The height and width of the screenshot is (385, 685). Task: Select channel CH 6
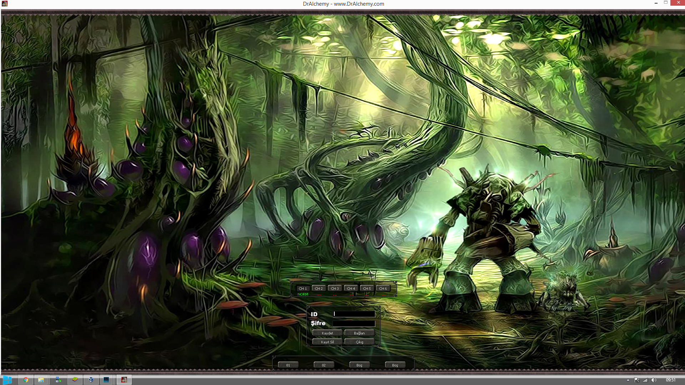pos(383,288)
